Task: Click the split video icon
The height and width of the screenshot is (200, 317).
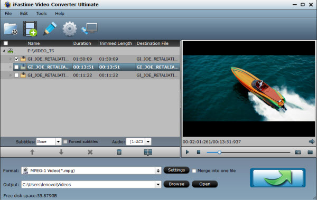Action: (x=148, y=152)
